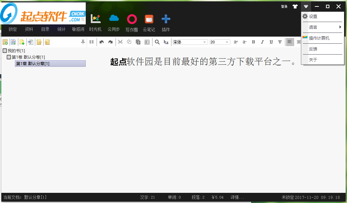Toggle the sidebar pin
Image resolution: width=347 pixels, height=203 pixels.
click(x=83, y=42)
